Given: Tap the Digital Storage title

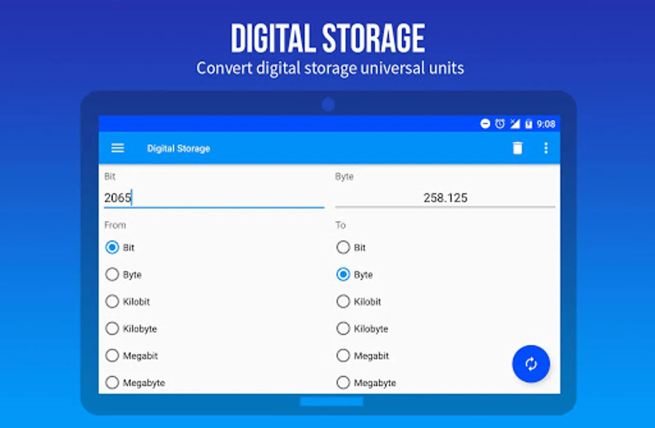Looking at the screenshot, I should [x=179, y=148].
